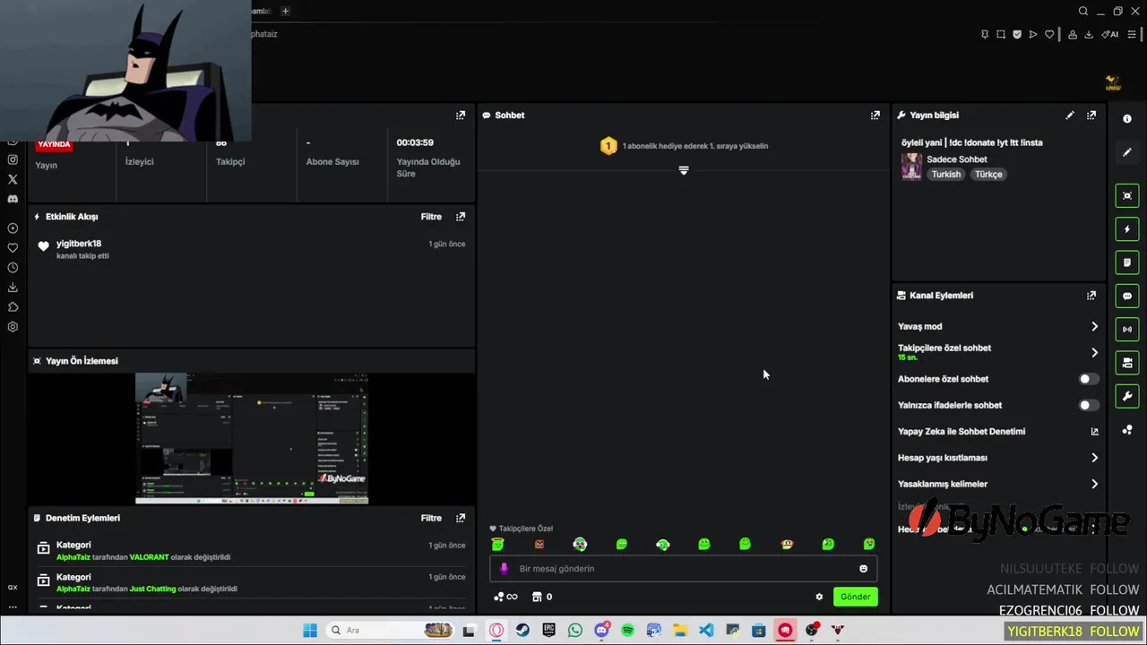This screenshot has width=1147, height=645.
Task: Edit stream info with the pencil in Yayın bilgisi header
Action: (x=1069, y=116)
